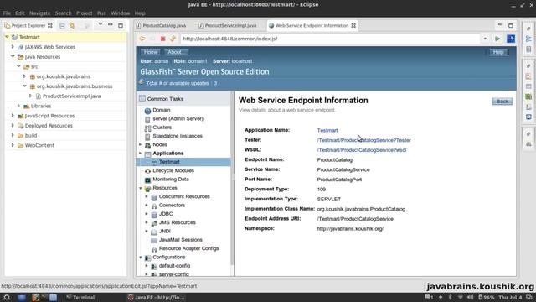The image size is (536, 302).
Task: Select Deployed Resources folder
Action: pyautogui.click(x=49, y=126)
